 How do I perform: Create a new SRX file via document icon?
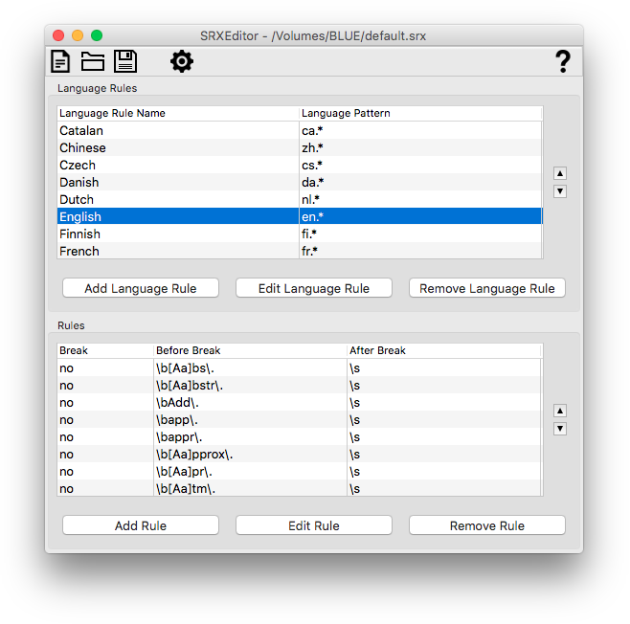[x=60, y=61]
